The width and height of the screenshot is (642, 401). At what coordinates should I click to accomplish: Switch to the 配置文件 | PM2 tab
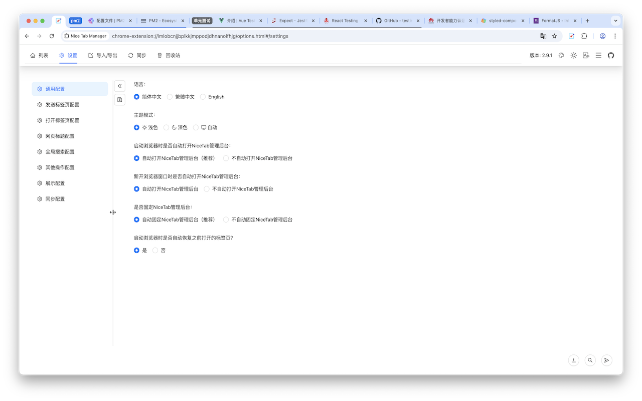pyautogui.click(x=110, y=21)
